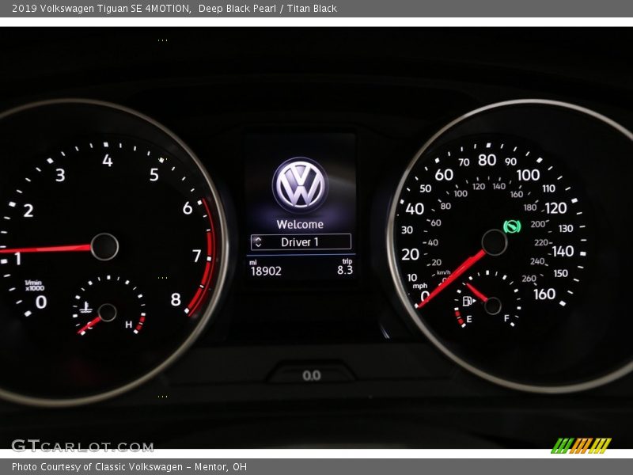Image resolution: width=633 pixels, height=475 pixels.
Task: Click the H marker on temperature gauge
Action: tap(128, 325)
